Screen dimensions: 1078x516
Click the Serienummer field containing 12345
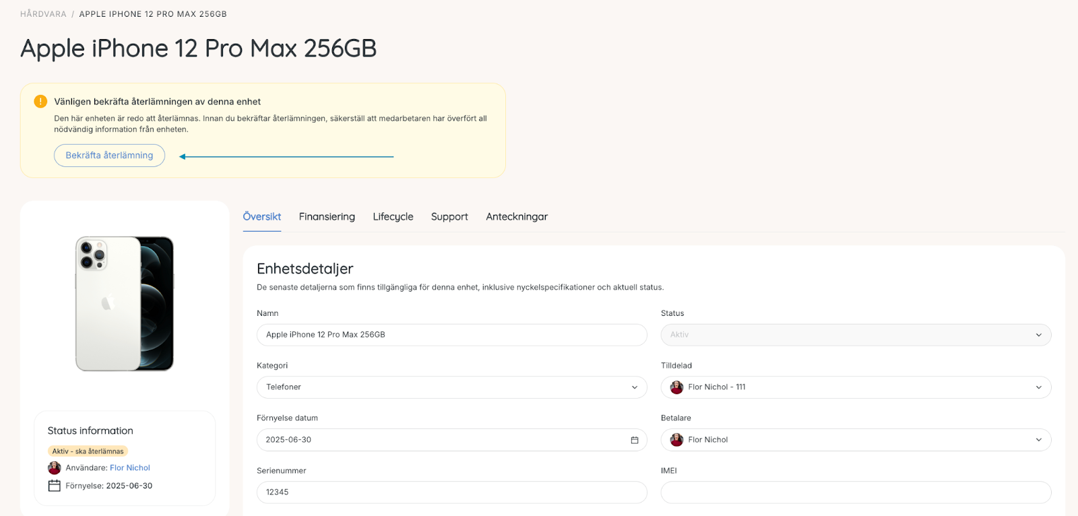(x=451, y=492)
